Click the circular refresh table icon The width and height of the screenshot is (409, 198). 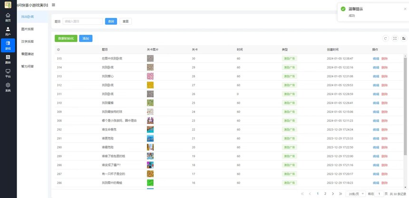[x=386, y=39]
